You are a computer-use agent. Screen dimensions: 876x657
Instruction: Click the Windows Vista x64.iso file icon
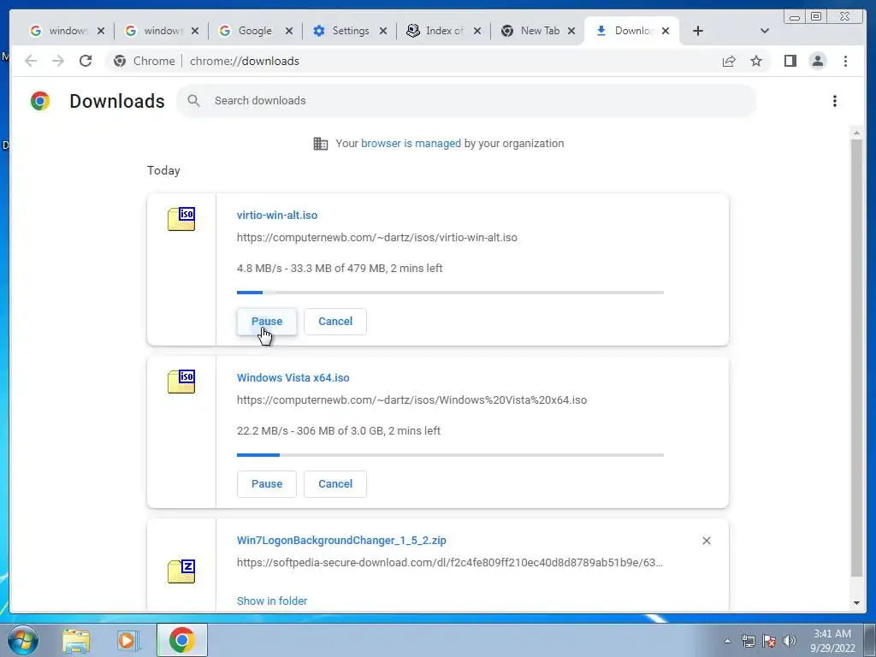click(181, 381)
